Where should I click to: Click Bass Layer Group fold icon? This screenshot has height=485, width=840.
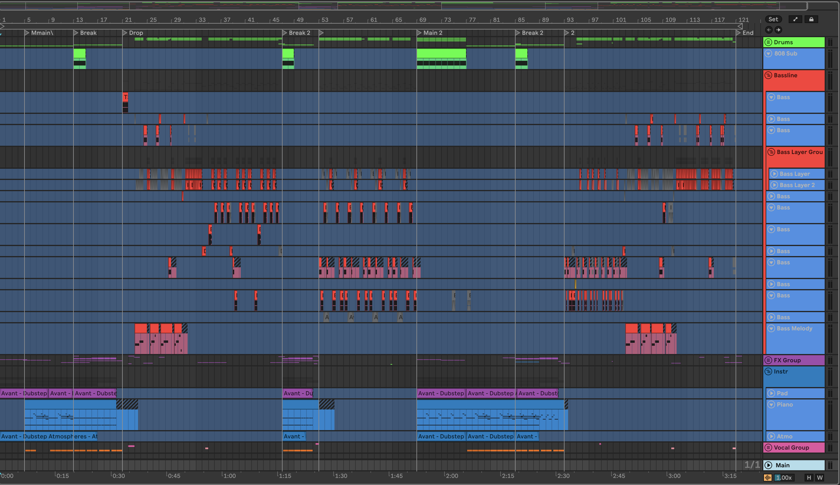pos(771,152)
